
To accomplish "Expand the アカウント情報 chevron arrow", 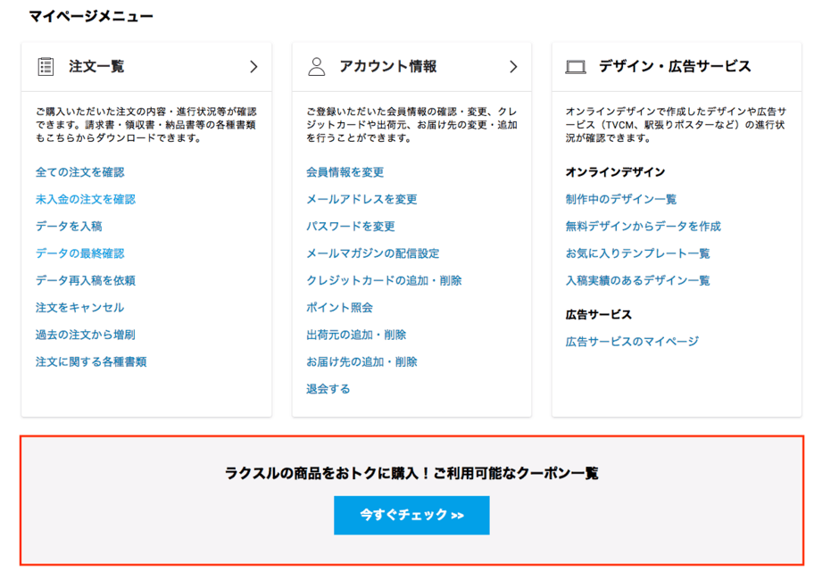I will (514, 67).
